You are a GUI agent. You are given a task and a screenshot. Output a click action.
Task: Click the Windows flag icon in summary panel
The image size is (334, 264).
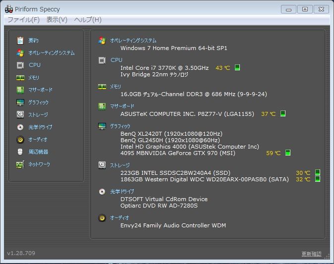point(102,41)
